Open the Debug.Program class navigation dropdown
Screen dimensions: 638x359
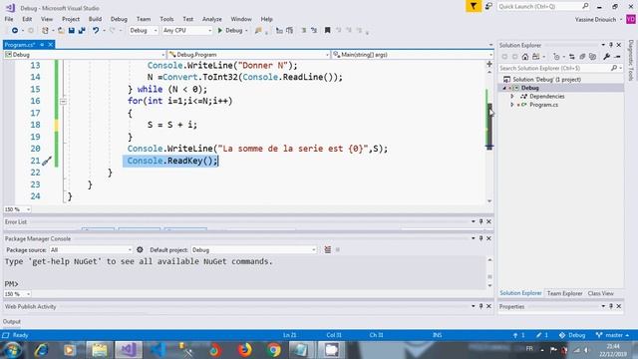click(x=248, y=55)
